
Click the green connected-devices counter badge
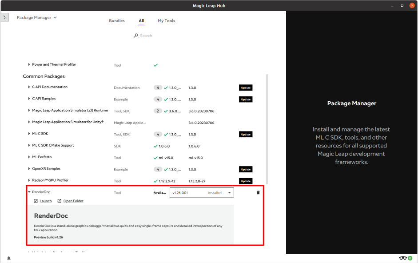coord(410,258)
